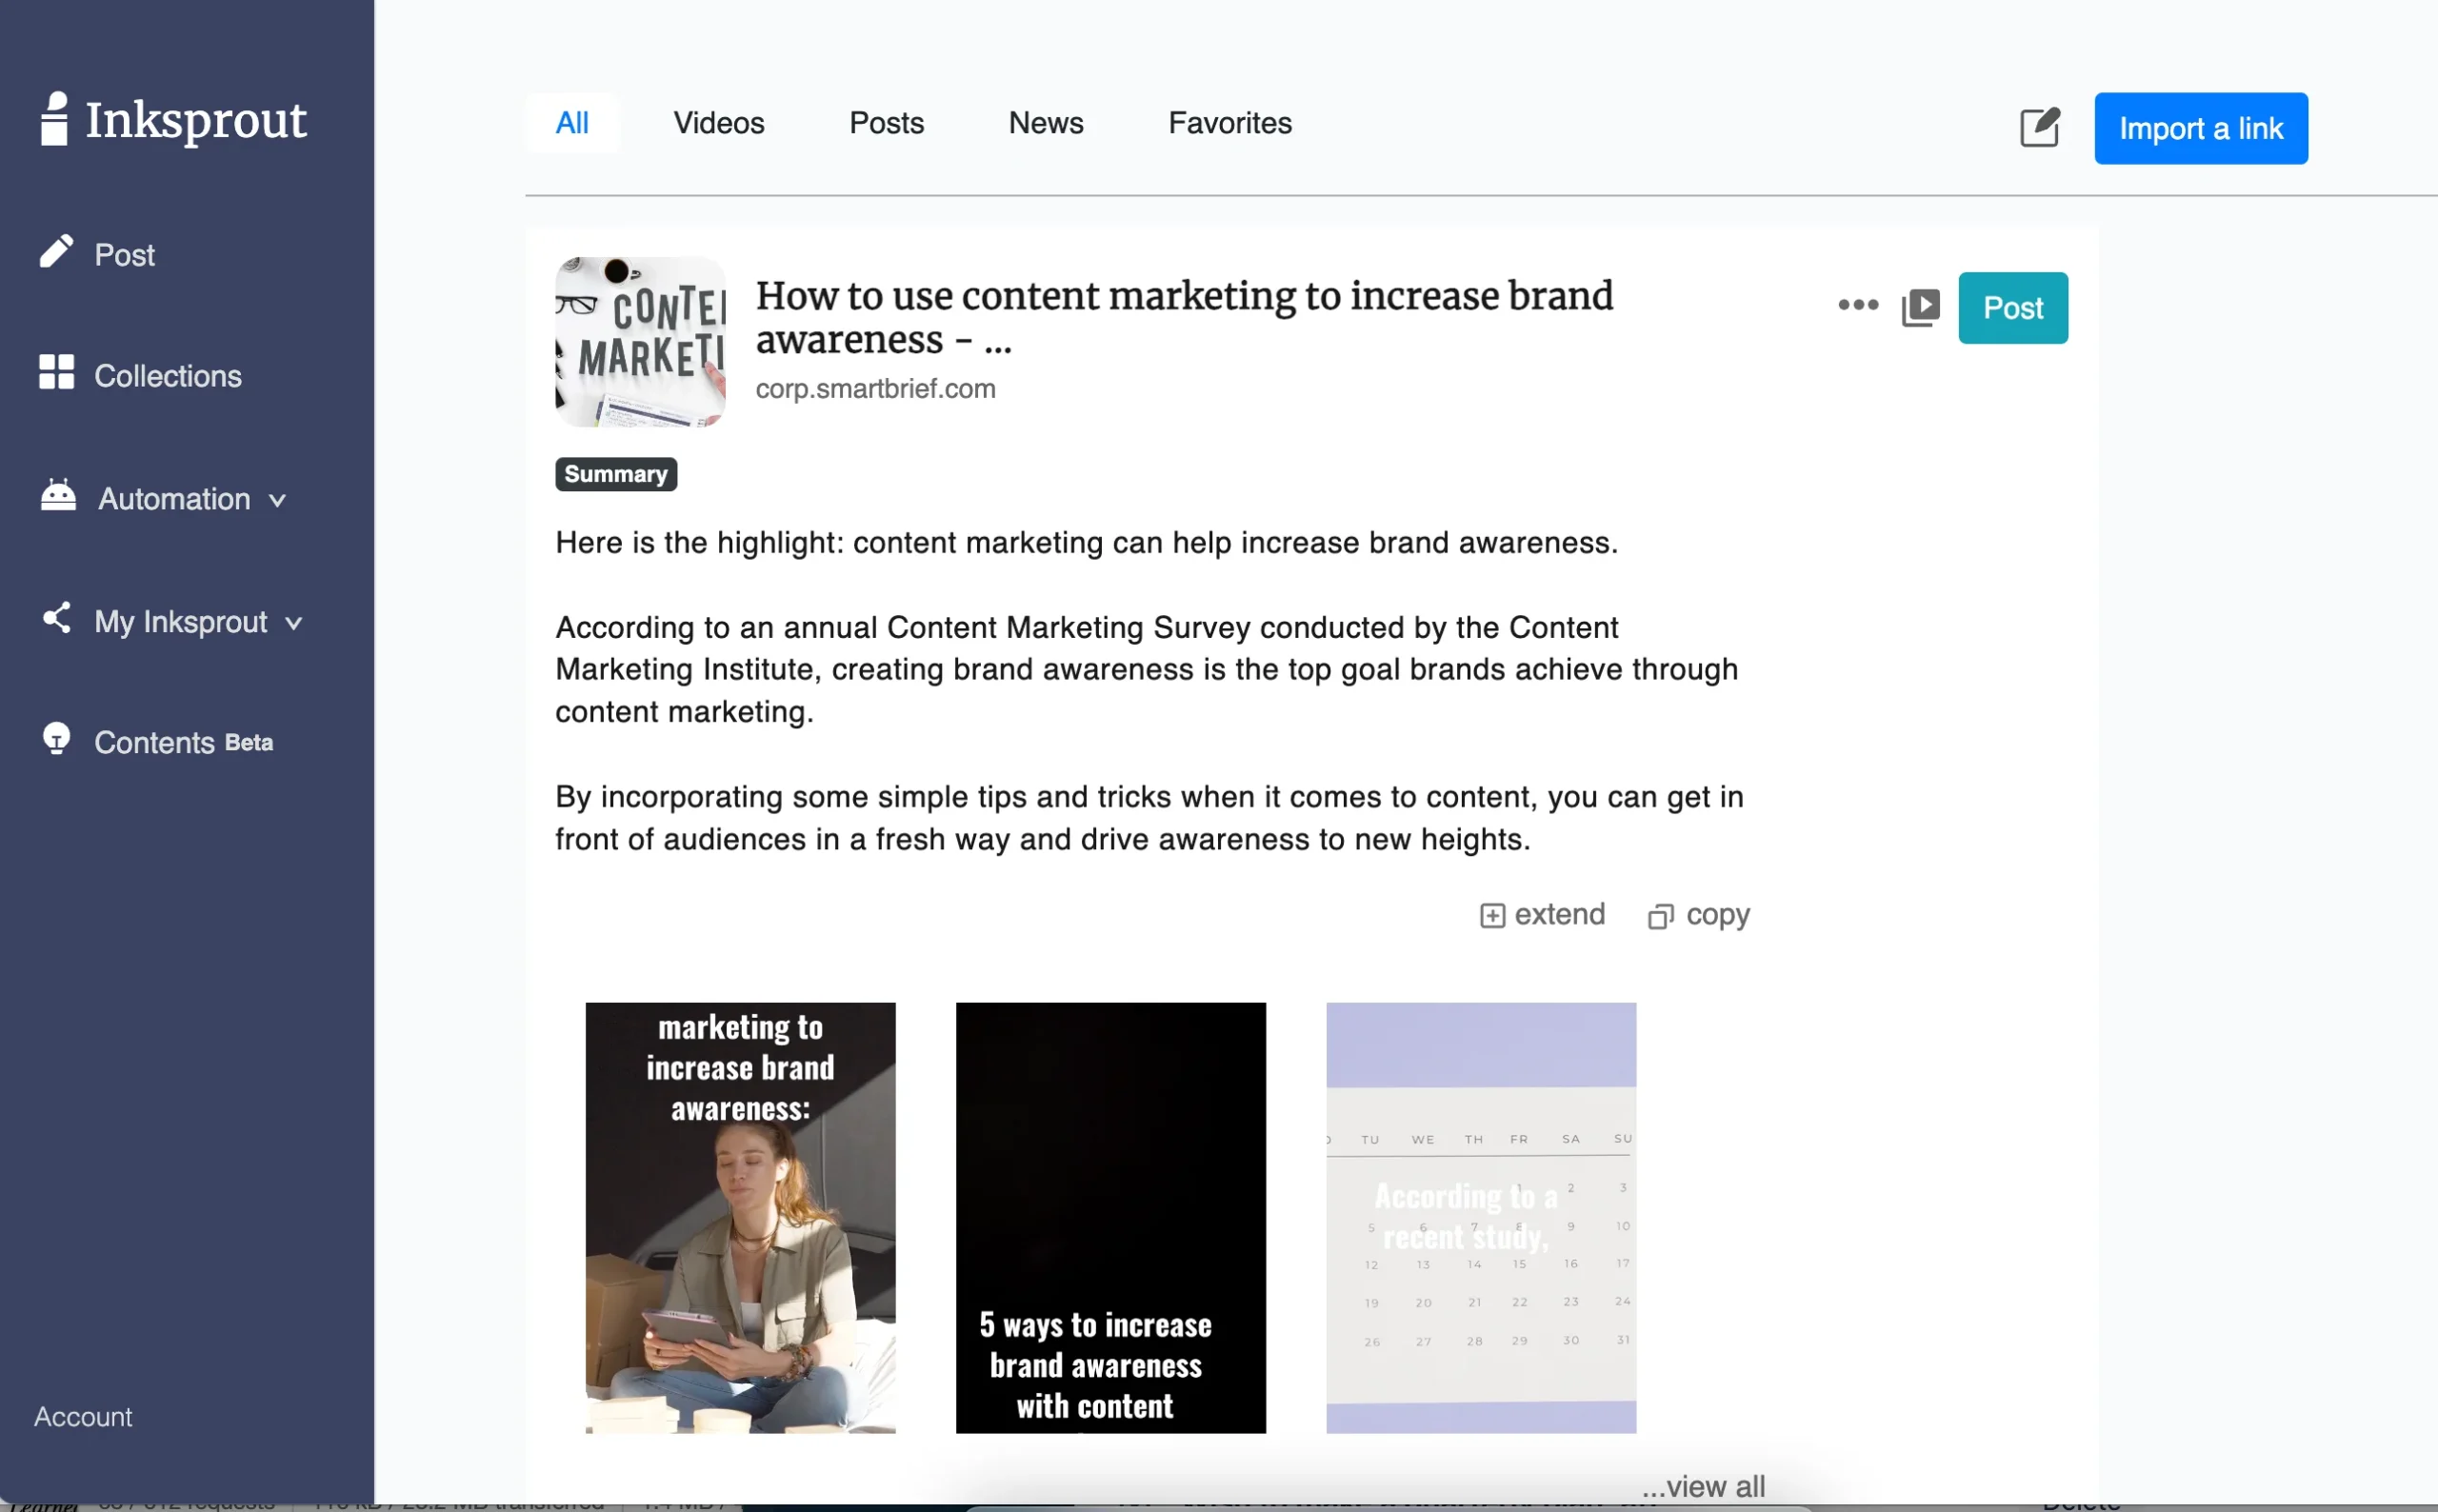The width and height of the screenshot is (2438, 1512).
Task: Click the video preview icon beside the Post button
Action: click(1921, 307)
